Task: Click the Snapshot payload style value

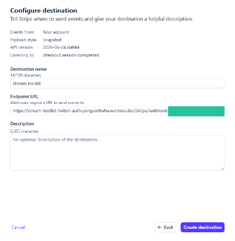Action: pyautogui.click(x=52, y=40)
